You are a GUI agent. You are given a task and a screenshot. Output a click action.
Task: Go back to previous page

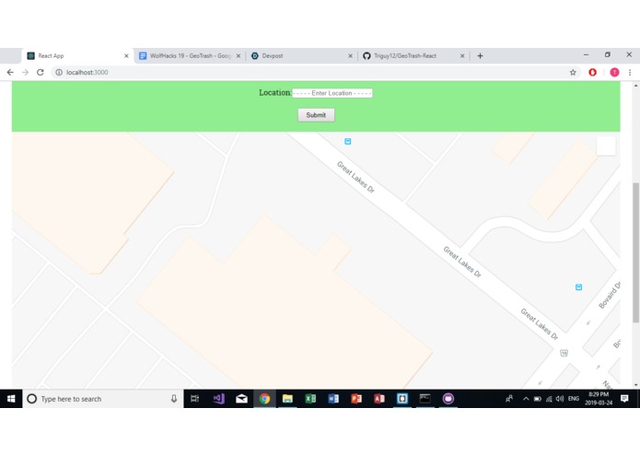pos(10,72)
